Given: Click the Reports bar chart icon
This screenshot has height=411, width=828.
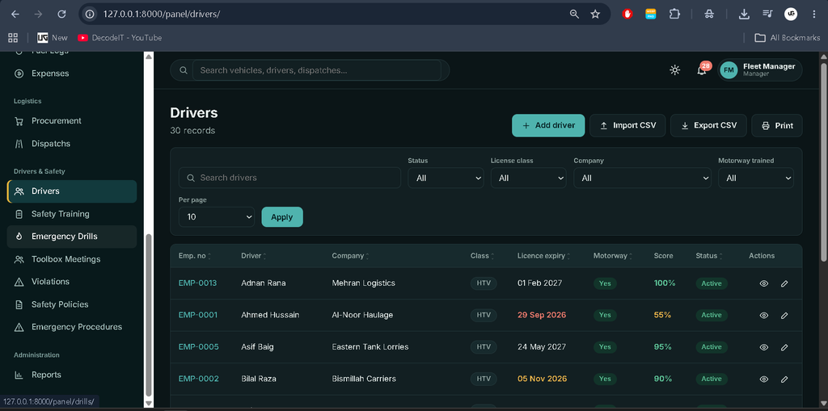Looking at the screenshot, I should pyautogui.click(x=19, y=375).
